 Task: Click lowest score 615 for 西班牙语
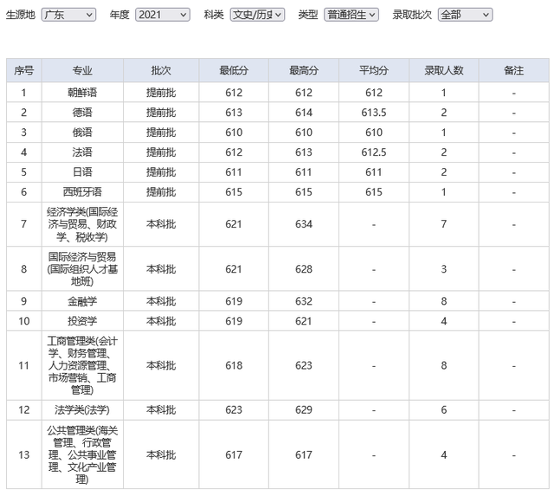coord(234,192)
